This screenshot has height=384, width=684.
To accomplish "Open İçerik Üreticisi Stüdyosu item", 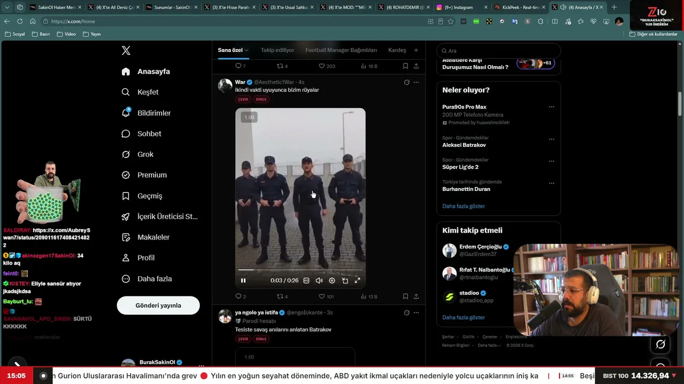I will coord(159,217).
